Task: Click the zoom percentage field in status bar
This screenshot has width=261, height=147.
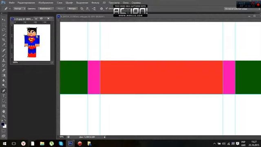Action: pos(62,137)
